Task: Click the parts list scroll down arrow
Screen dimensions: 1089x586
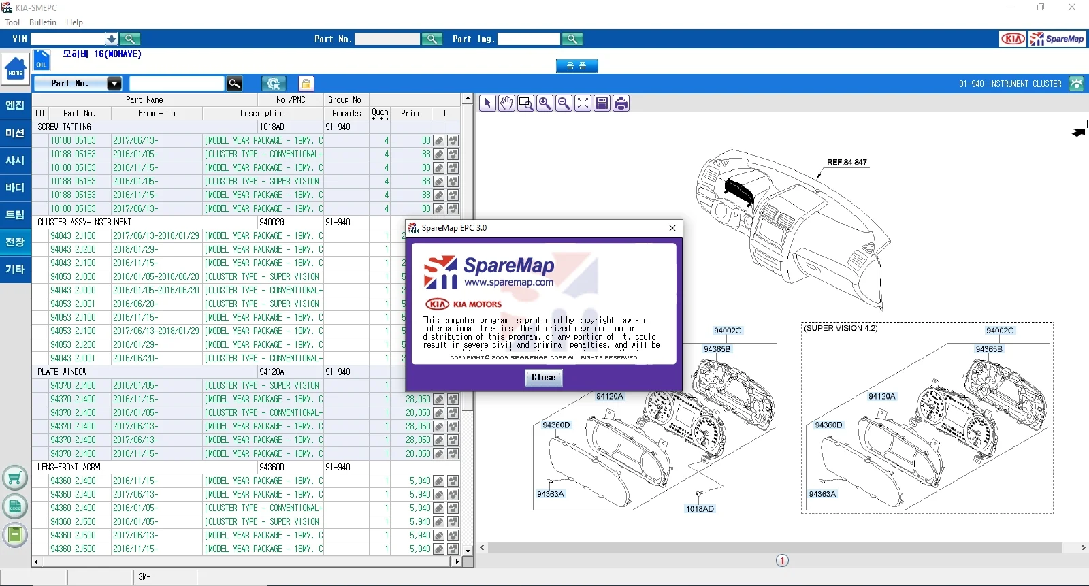Action: (468, 551)
